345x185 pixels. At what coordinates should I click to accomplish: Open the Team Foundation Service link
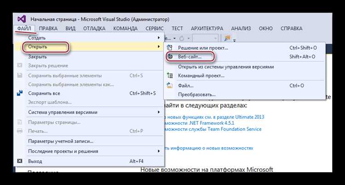[x=213, y=129]
